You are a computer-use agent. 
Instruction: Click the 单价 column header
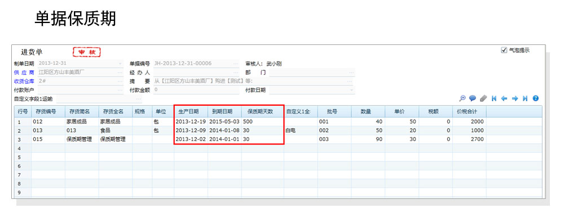pos(402,111)
